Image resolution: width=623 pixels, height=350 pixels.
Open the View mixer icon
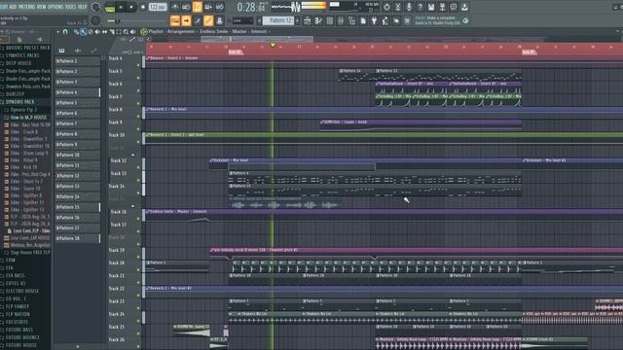[x=341, y=21]
